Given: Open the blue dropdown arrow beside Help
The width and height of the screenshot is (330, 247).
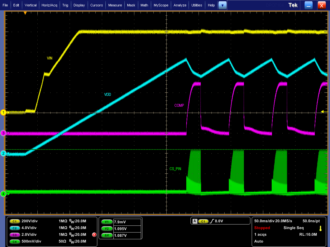Looking at the screenshot, I should click(x=222, y=5).
